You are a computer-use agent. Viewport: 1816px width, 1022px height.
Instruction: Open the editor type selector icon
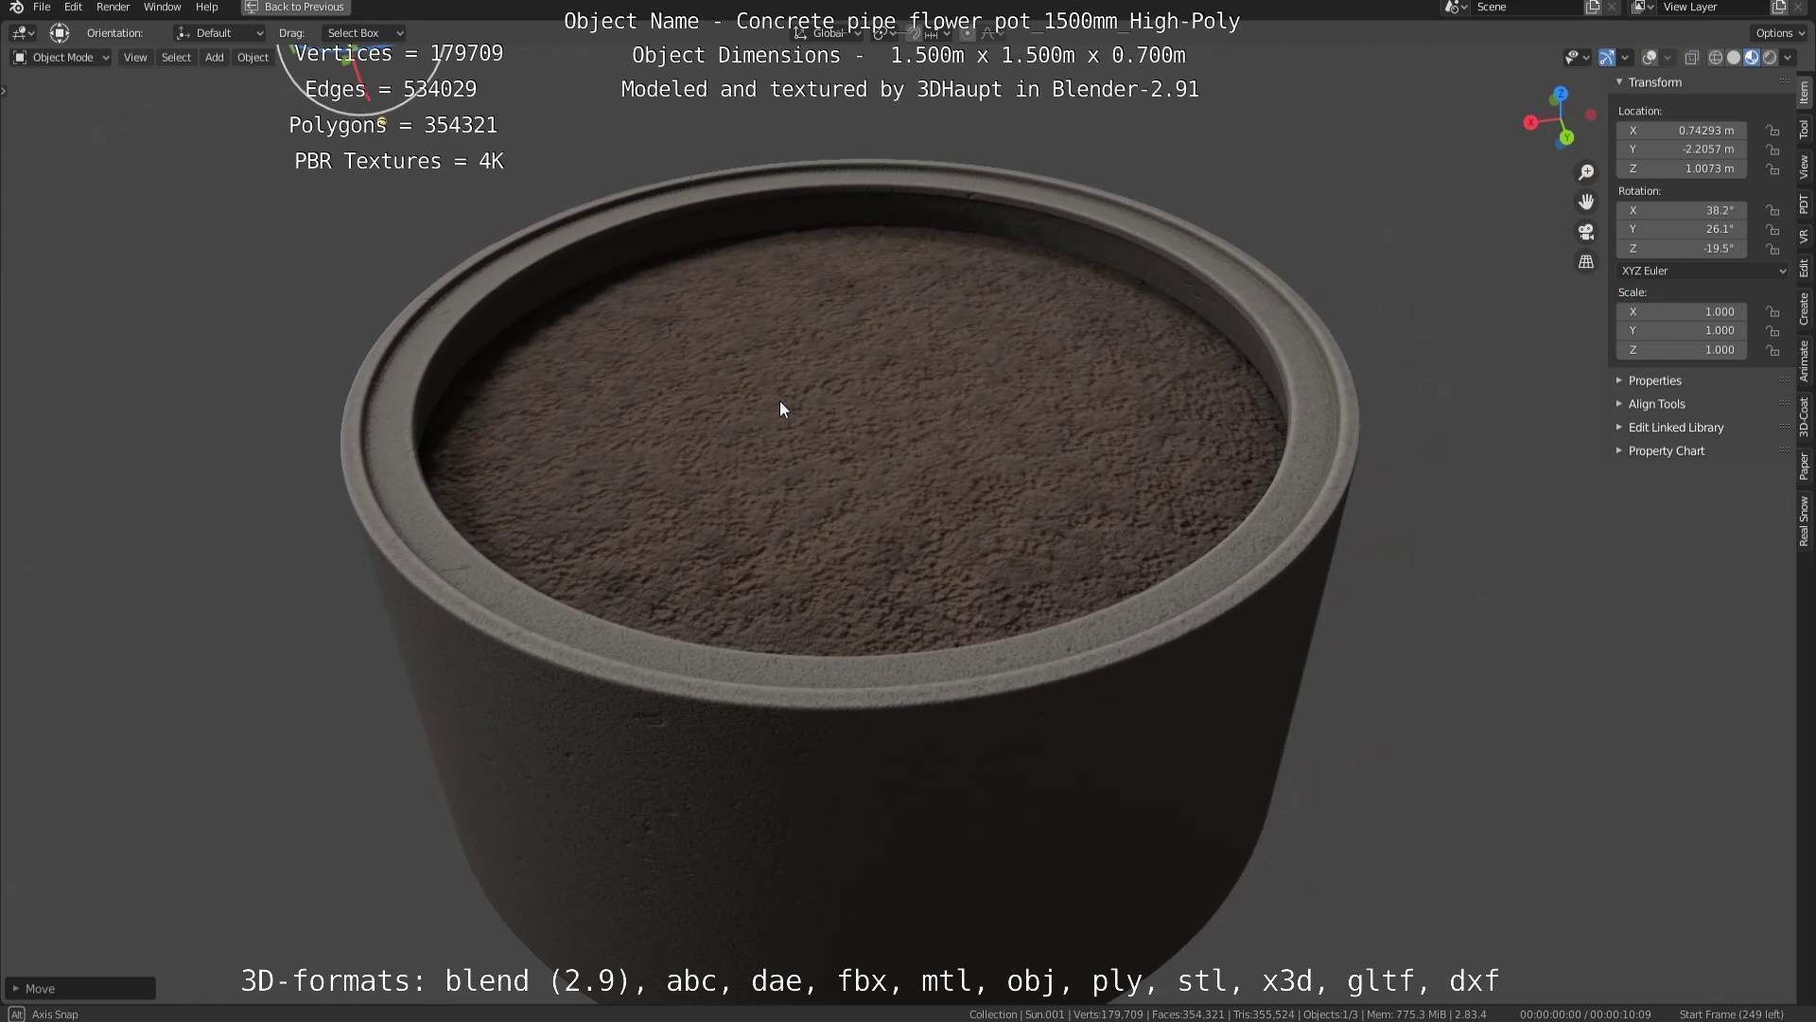(x=23, y=33)
